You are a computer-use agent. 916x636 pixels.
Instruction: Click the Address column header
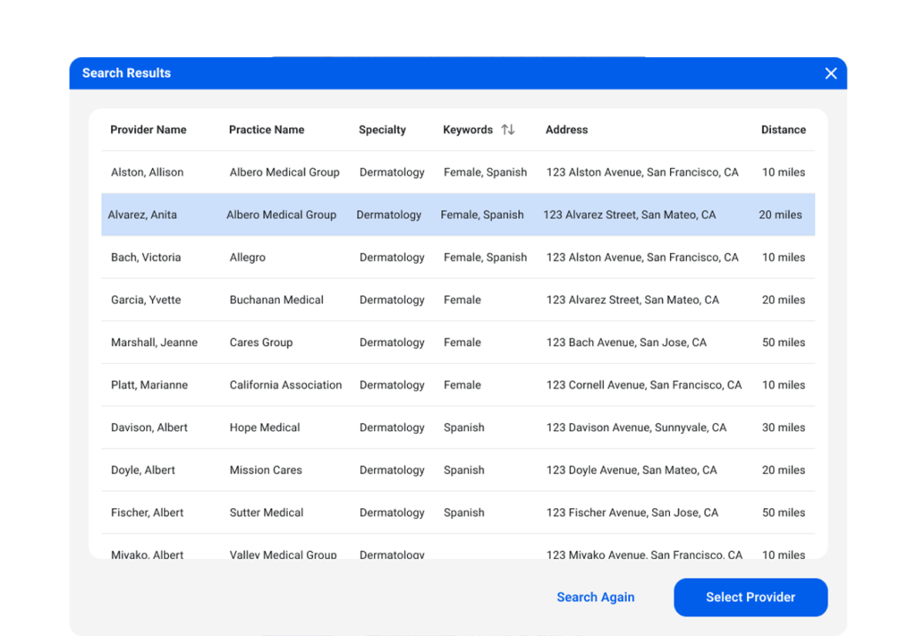tap(566, 130)
